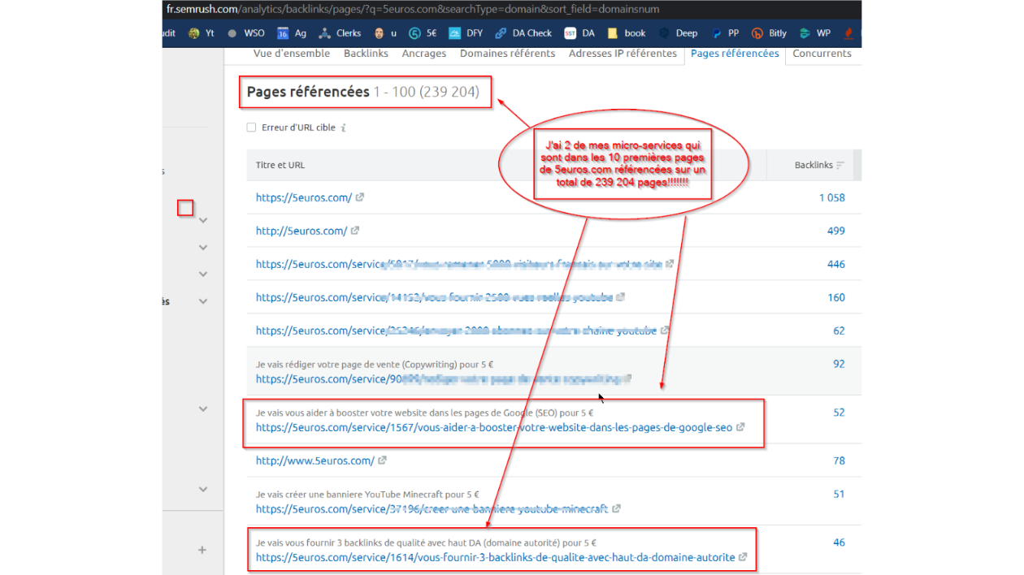Open the Adresses IP référentes tab
The image size is (1024, 575).
[x=623, y=54]
